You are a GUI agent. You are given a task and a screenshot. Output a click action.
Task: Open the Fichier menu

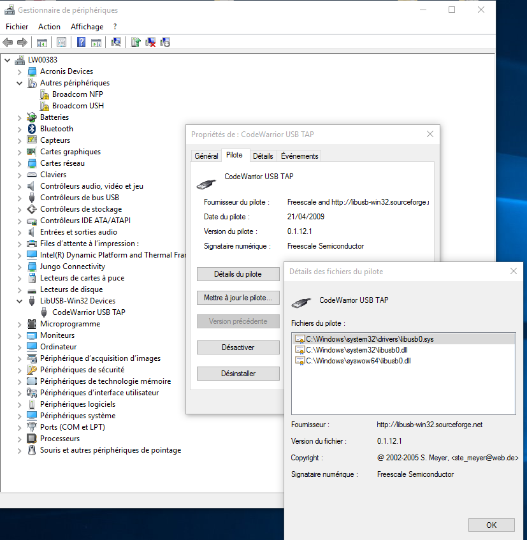[x=17, y=27]
